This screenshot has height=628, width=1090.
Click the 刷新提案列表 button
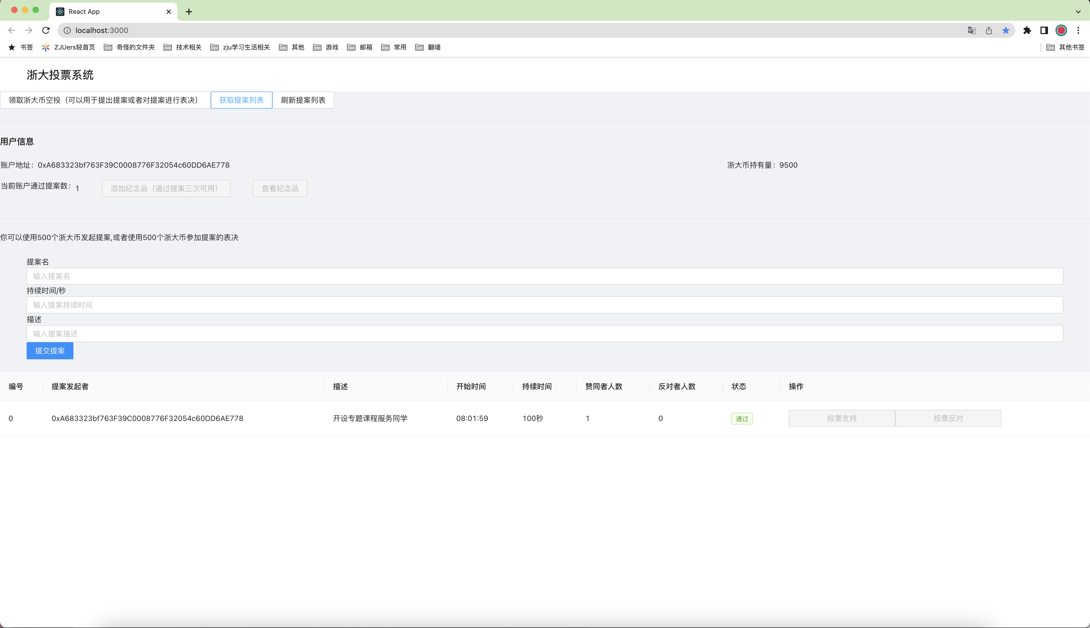click(303, 100)
